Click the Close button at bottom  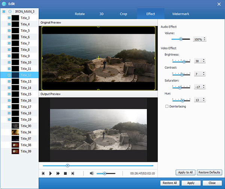pyautogui.click(x=212, y=183)
